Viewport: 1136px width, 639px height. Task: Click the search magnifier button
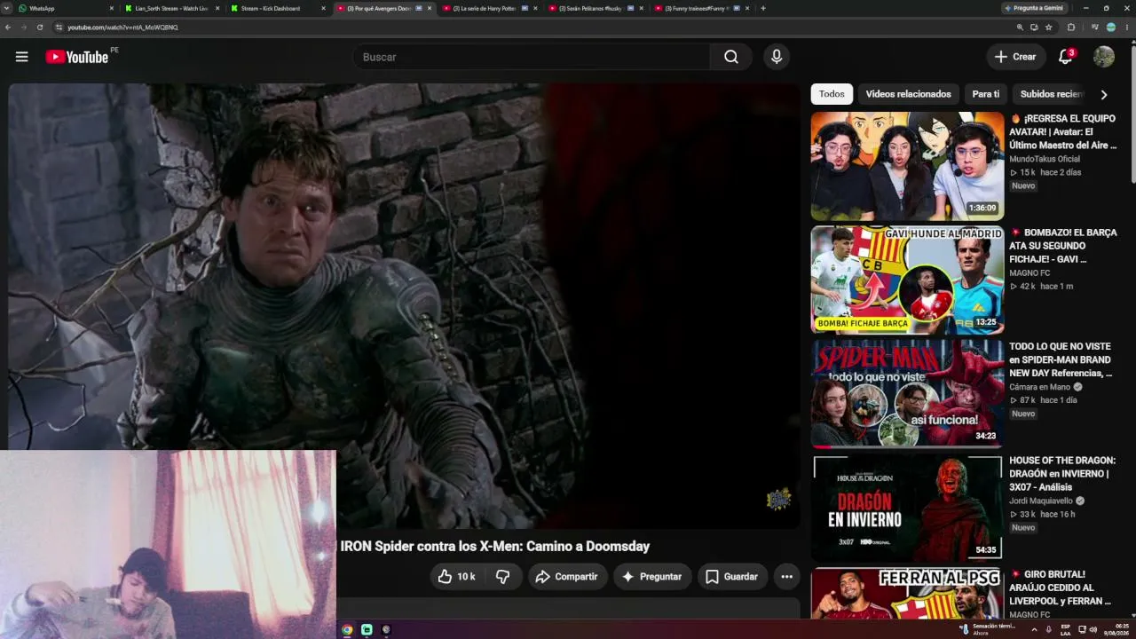(731, 57)
